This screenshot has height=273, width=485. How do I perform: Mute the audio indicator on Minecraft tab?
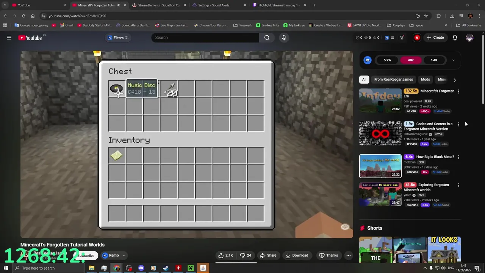(119, 5)
